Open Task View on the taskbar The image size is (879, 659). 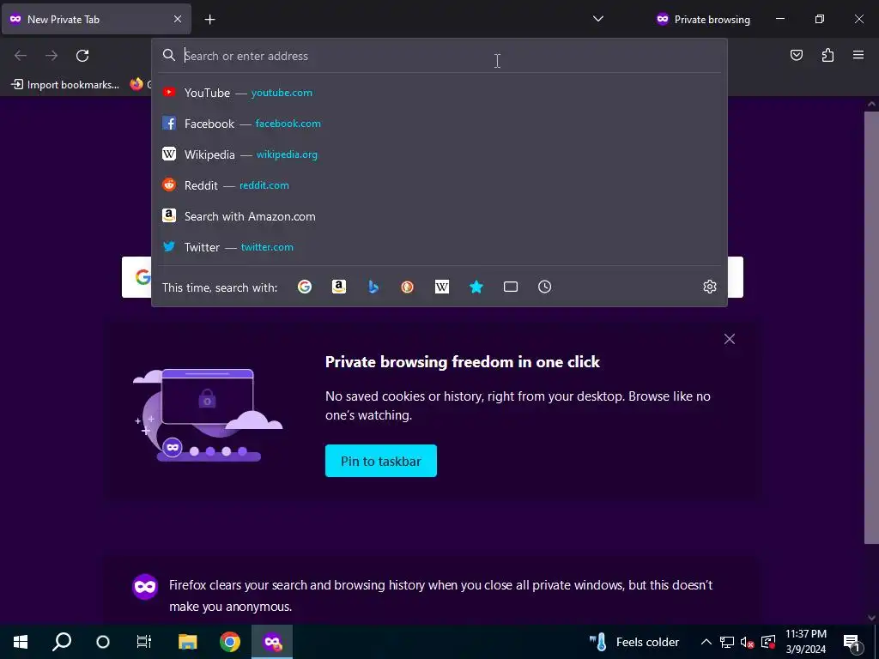(x=144, y=642)
